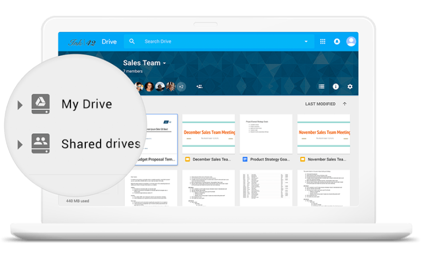Expand the My Drive tree arrow
This screenshot has width=421, height=260.
[x=20, y=105]
